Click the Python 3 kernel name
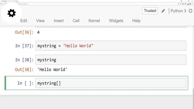 [x=178, y=11]
